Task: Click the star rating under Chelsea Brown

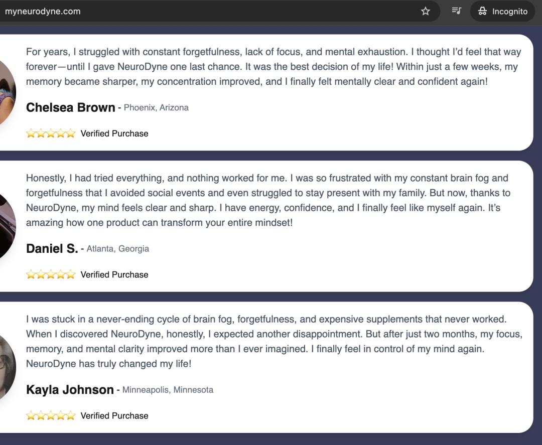Action: (51, 133)
